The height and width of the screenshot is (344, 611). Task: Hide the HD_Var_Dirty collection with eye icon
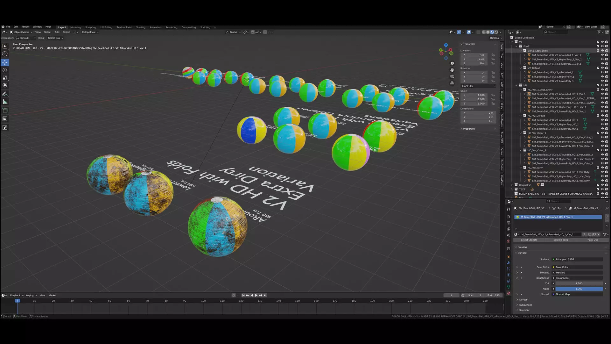coord(602,168)
